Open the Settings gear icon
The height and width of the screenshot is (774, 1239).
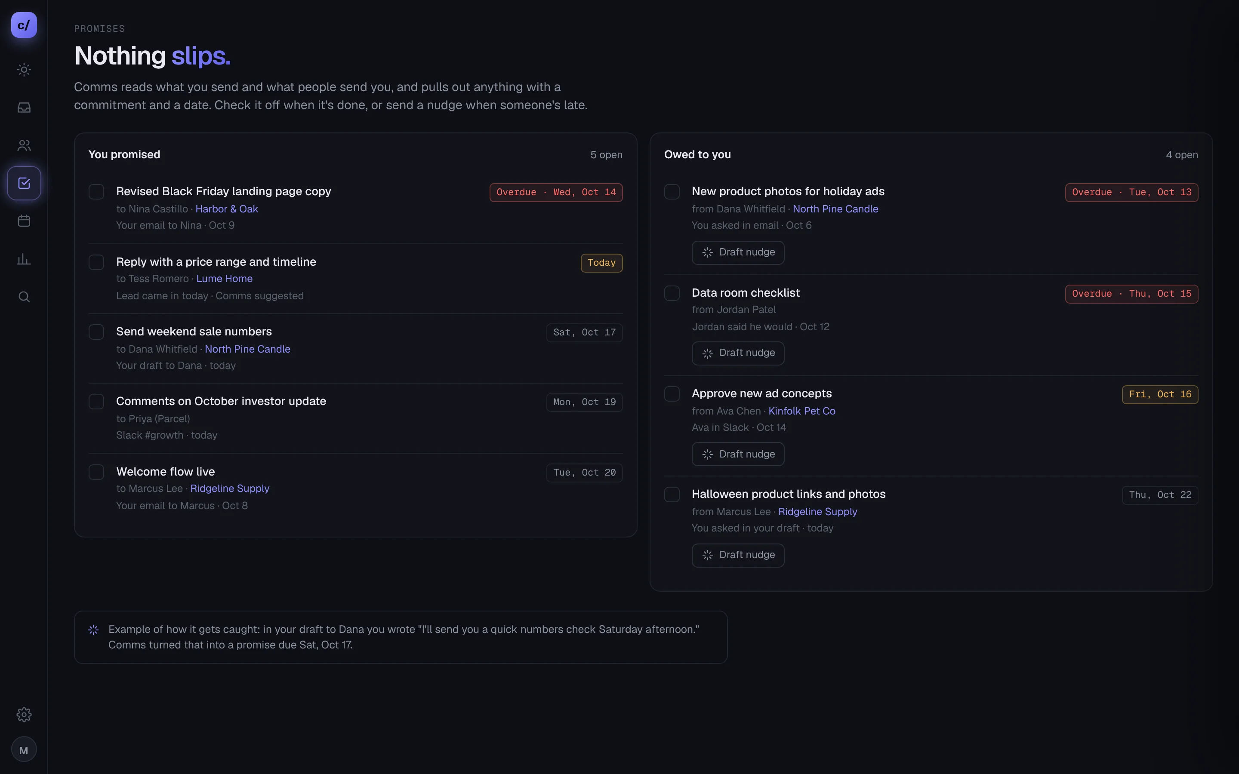click(24, 715)
